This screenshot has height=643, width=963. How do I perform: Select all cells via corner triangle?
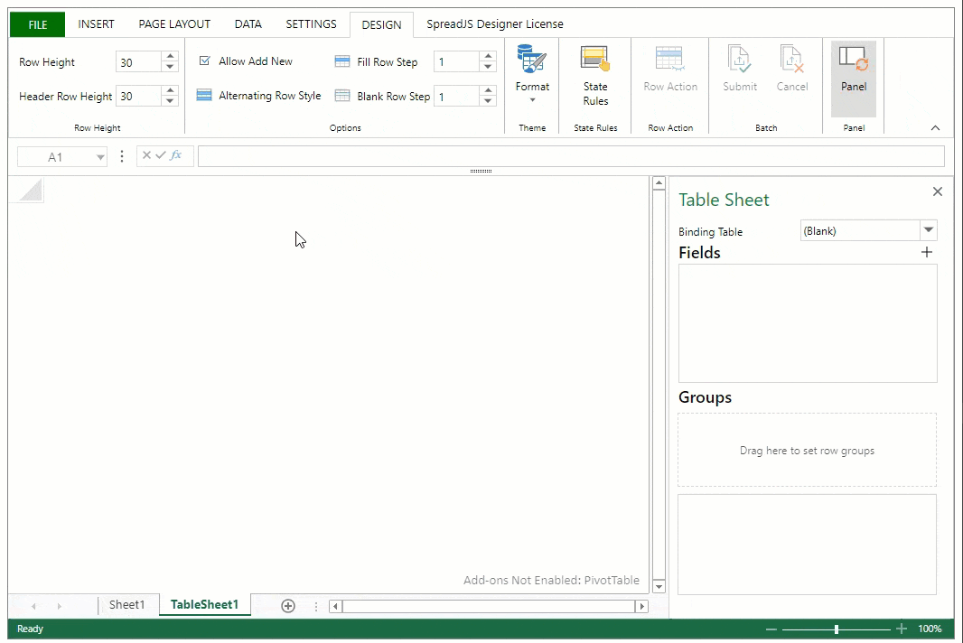click(30, 190)
